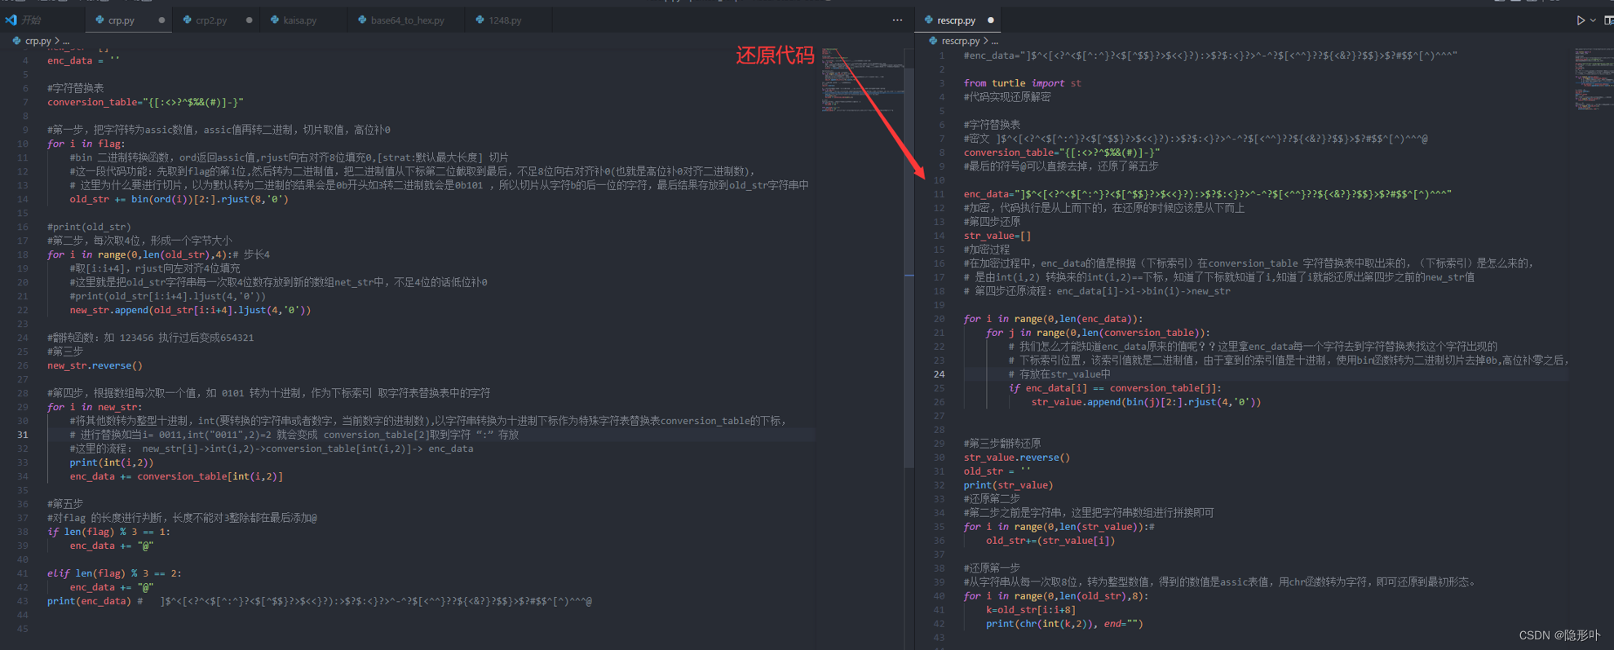
Task: Click the rescrp.py breadcrumb file name
Action: (961, 41)
